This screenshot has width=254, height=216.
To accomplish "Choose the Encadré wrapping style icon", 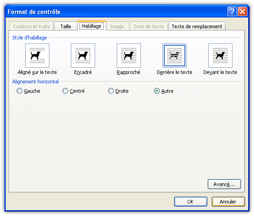I will coord(83,56).
